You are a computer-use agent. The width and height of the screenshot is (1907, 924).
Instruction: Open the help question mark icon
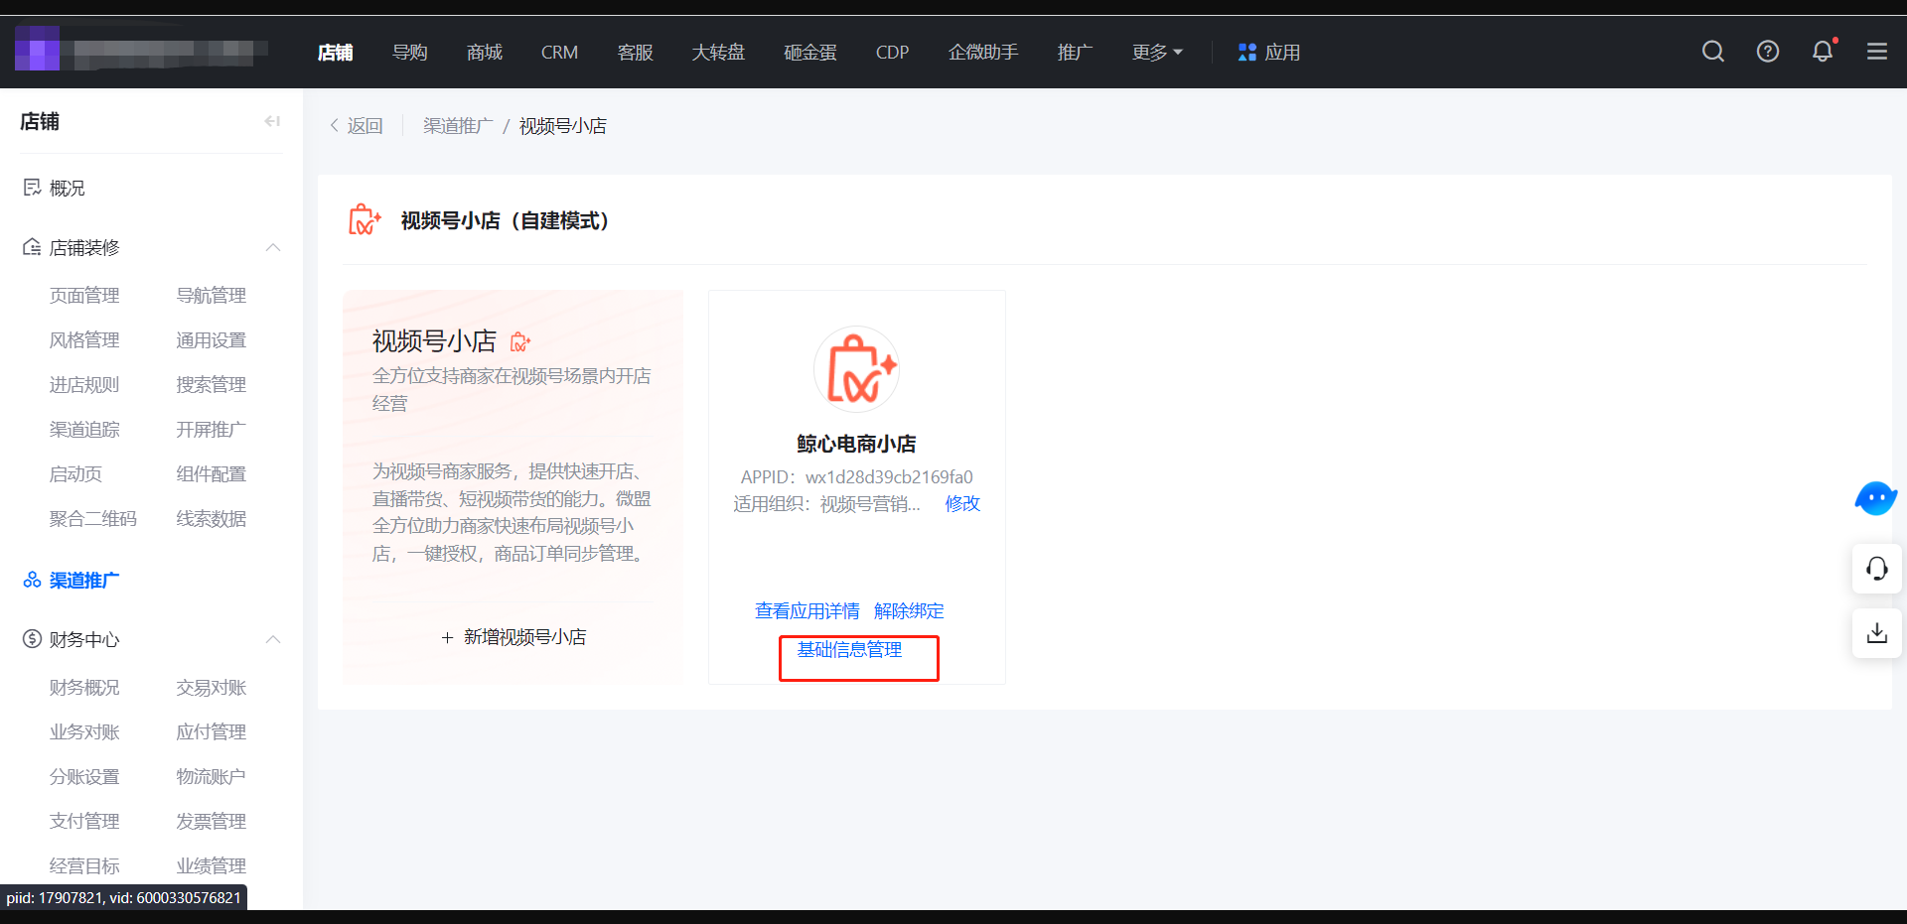pos(1768,52)
